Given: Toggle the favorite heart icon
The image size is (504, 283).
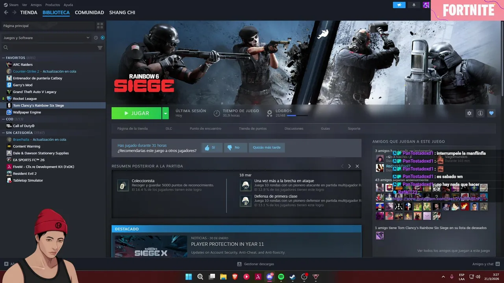Looking at the screenshot, I should pyautogui.click(x=491, y=113).
